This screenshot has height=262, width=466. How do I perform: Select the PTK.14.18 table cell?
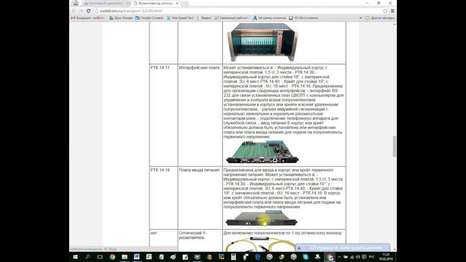(x=164, y=198)
